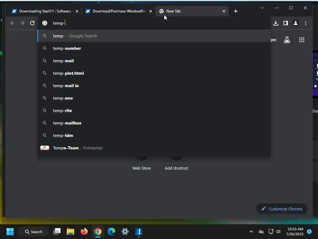
Task: Open the volume speaker tray icon
Action: point(278,232)
